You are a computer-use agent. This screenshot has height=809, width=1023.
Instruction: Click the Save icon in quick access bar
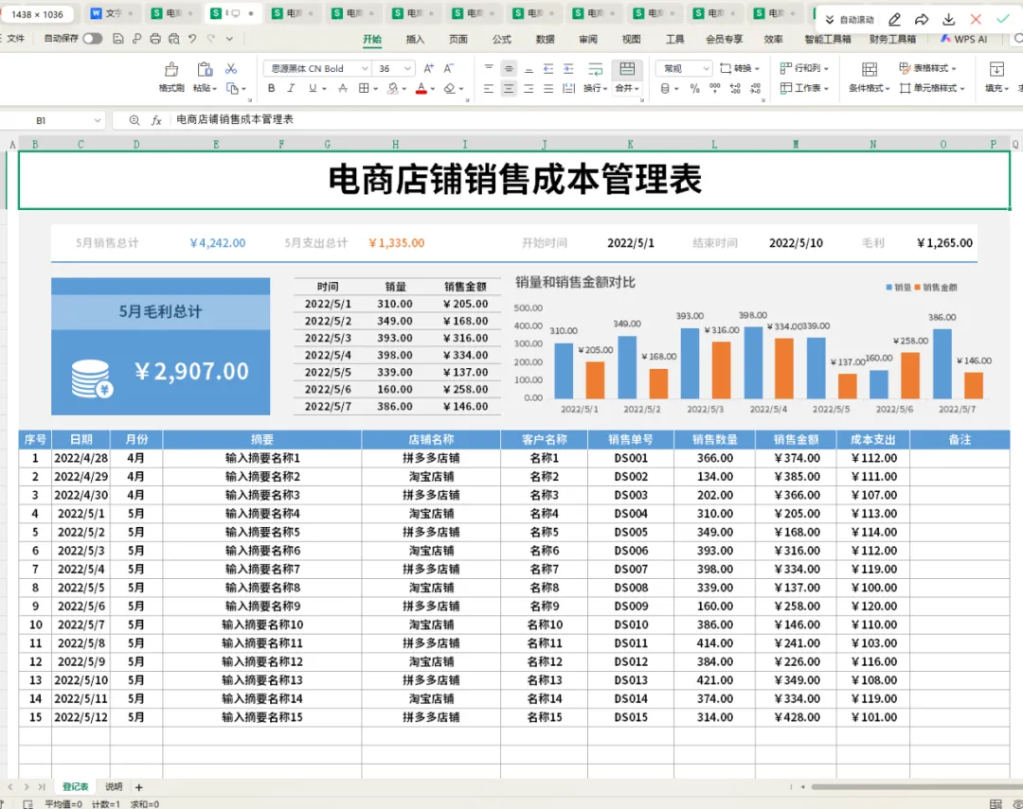click(118, 39)
